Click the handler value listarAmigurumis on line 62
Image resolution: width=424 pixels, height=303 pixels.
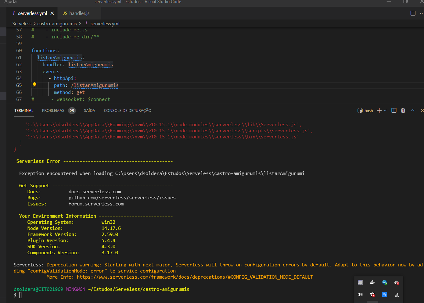point(90,65)
